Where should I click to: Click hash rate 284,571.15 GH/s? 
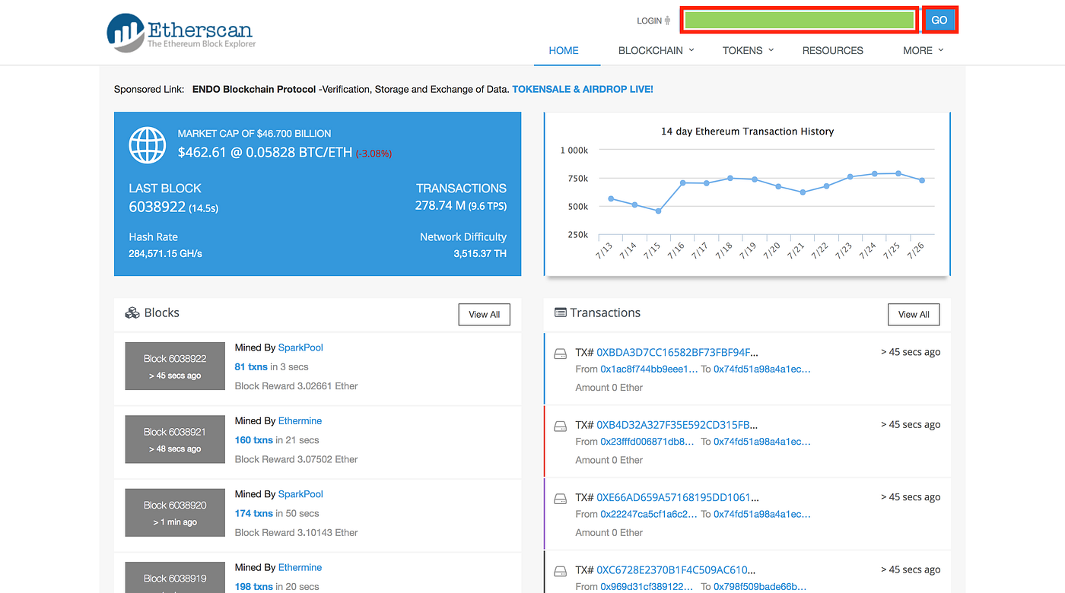pos(166,253)
